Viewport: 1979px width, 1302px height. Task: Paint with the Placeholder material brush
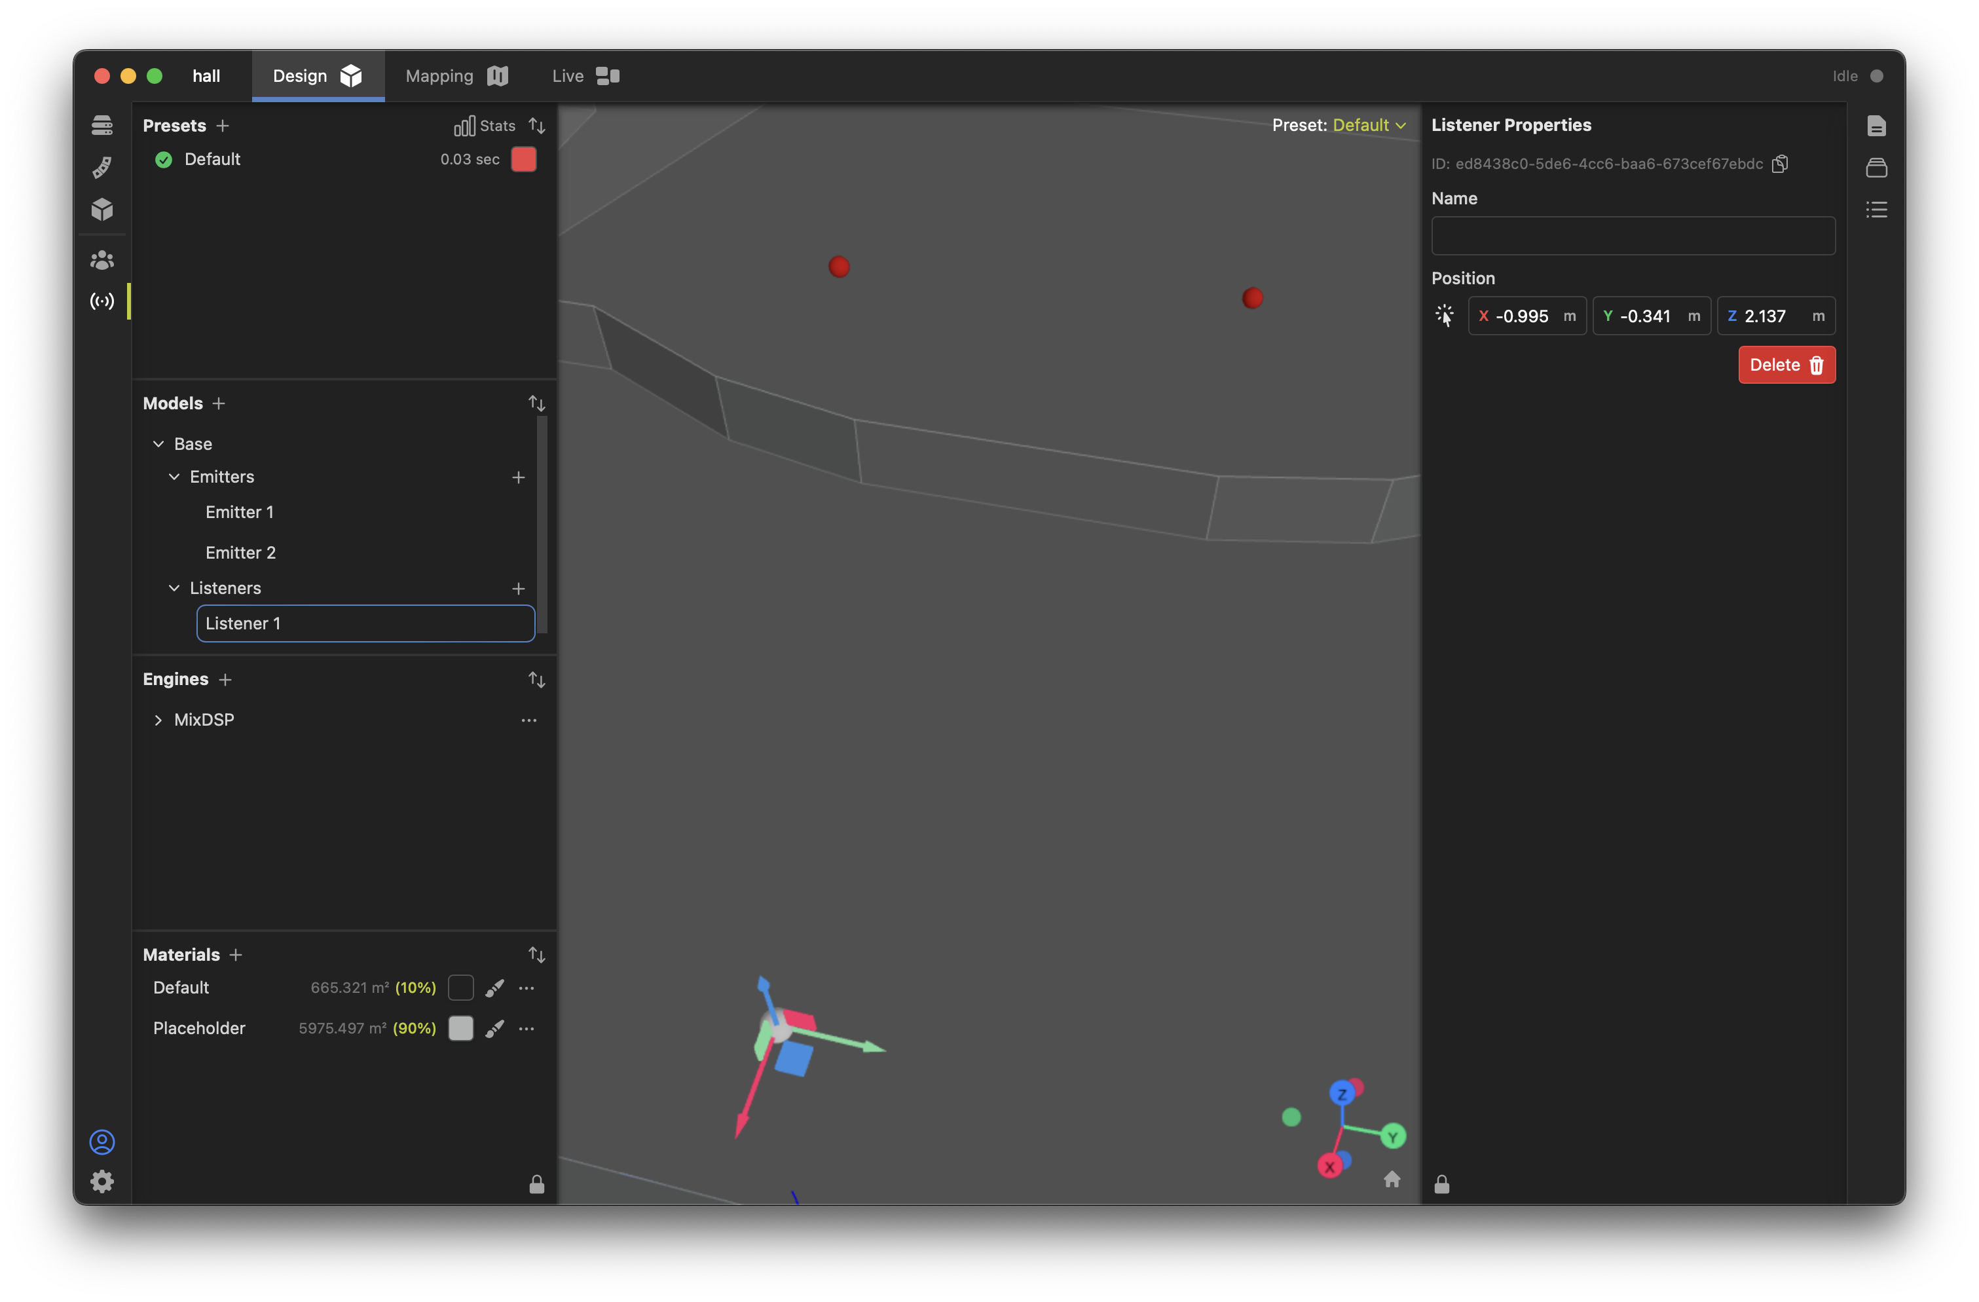495,1028
